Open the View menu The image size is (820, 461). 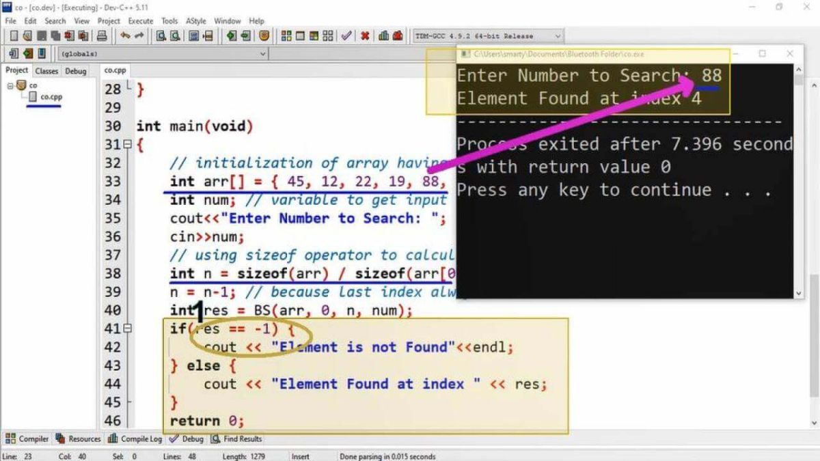(82, 21)
